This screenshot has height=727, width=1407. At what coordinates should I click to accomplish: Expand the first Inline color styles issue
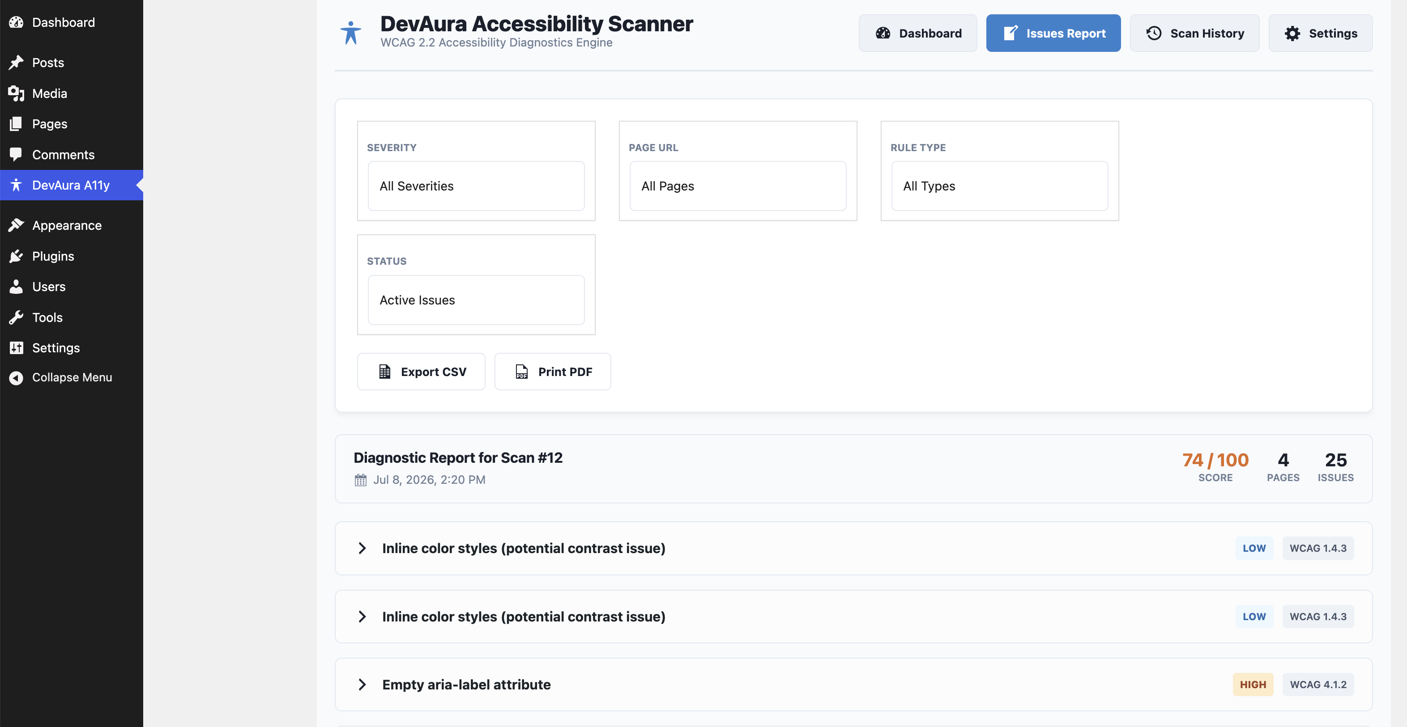click(x=853, y=548)
